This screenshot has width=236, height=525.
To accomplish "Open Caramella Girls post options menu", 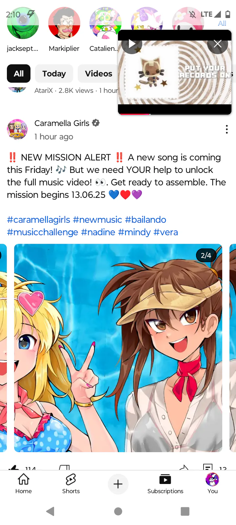I will (x=227, y=129).
